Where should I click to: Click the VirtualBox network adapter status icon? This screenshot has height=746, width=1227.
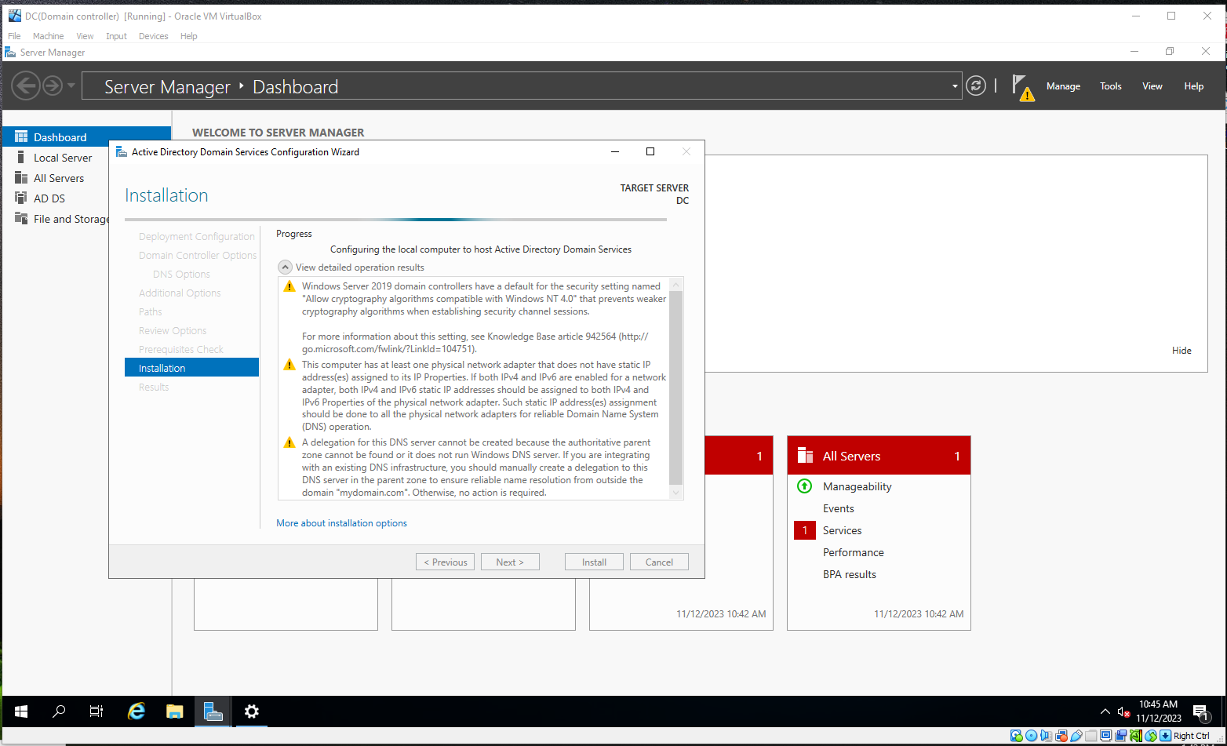pos(1061,736)
